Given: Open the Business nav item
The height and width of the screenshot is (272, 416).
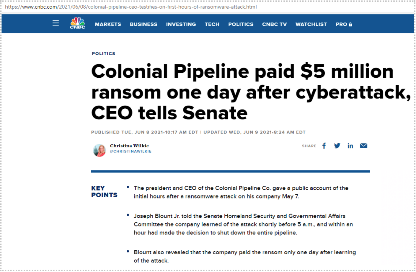Looking at the screenshot, I should [143, 24].
